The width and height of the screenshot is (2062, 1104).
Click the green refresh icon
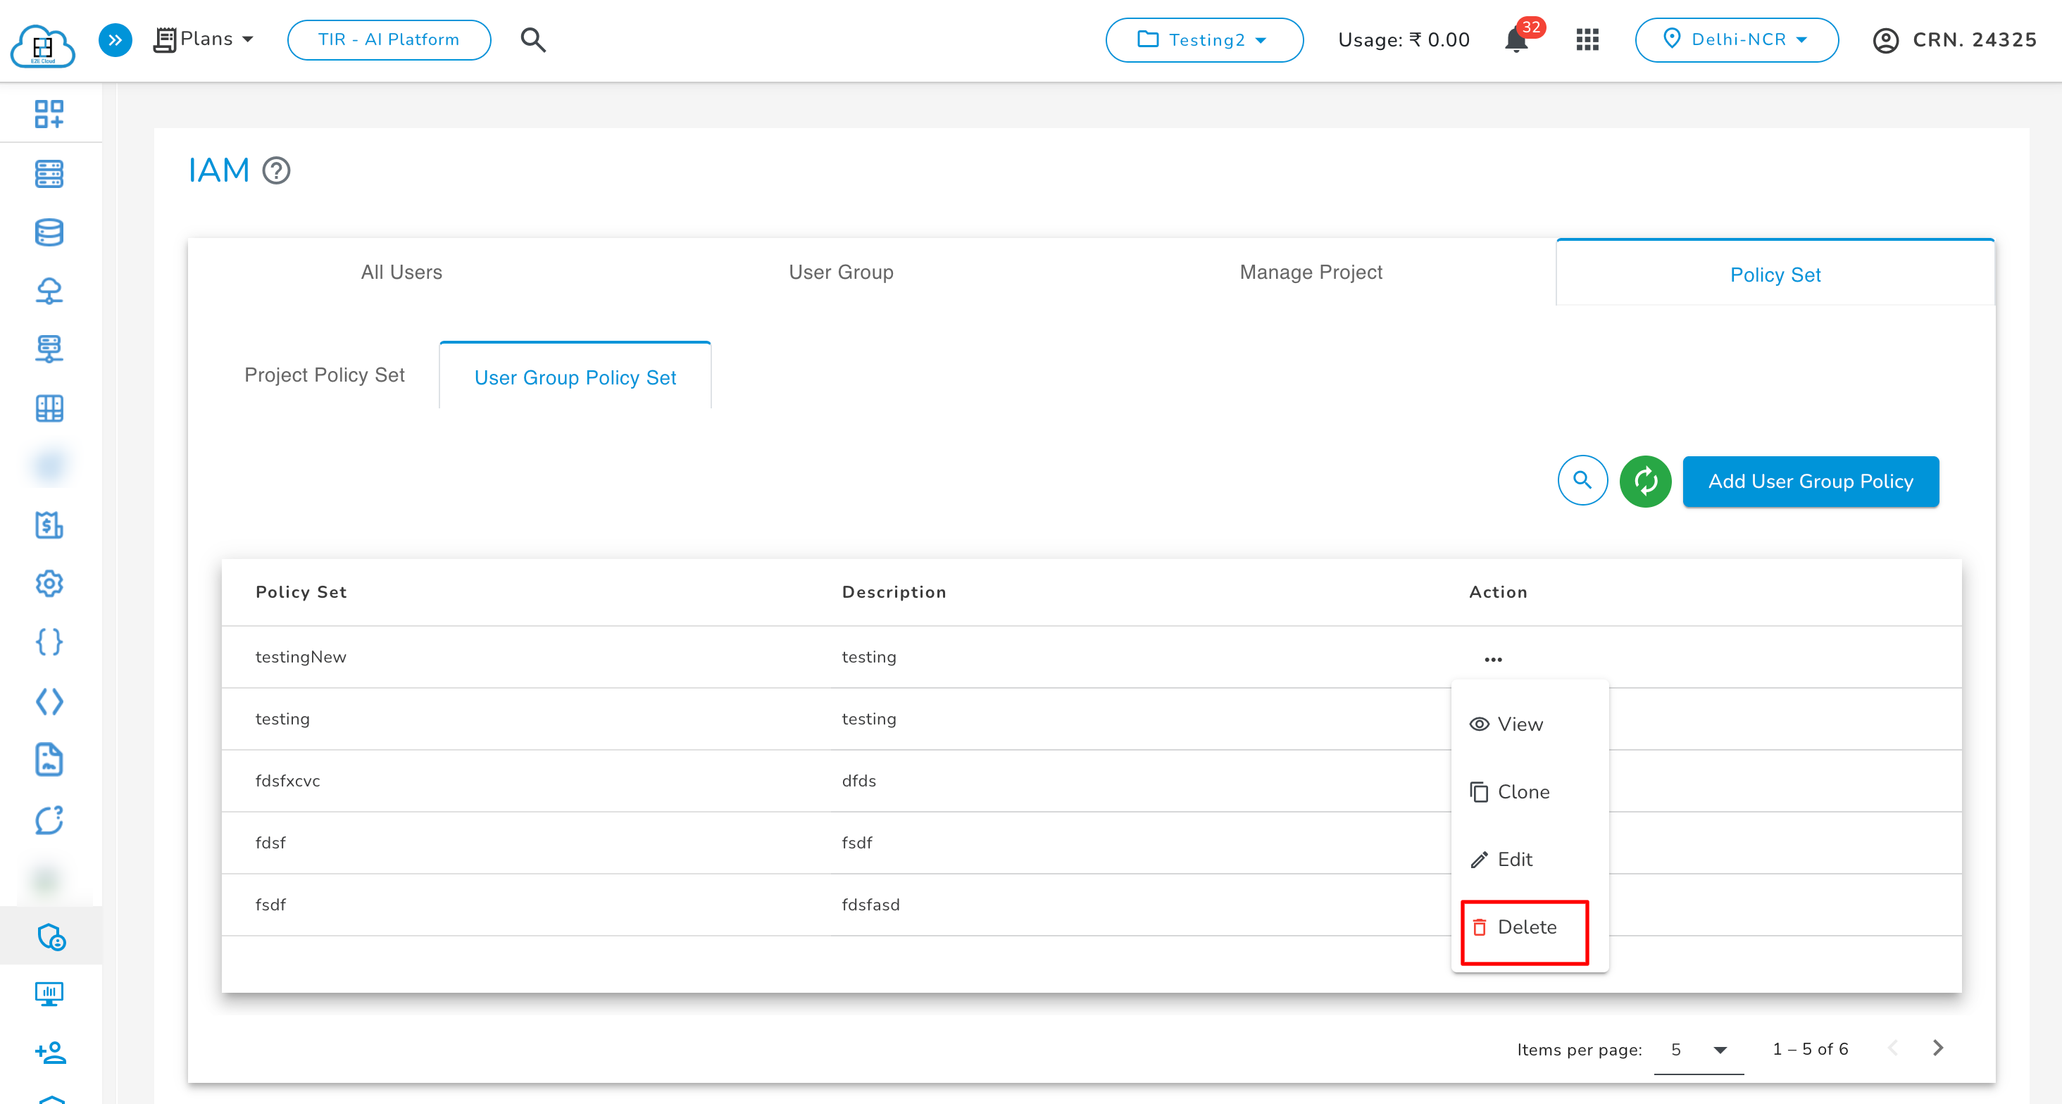(x=1645, y=481)
